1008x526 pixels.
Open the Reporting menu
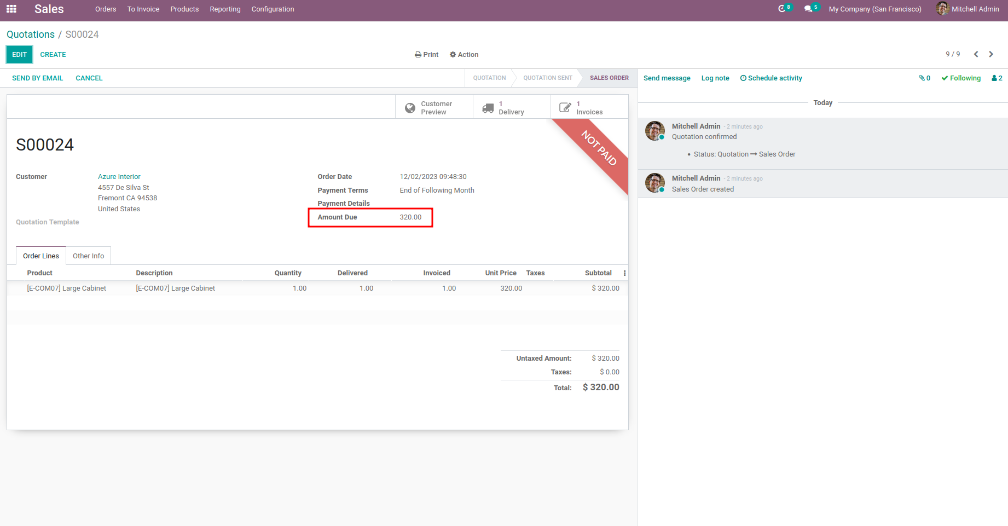tap(225, 9)
